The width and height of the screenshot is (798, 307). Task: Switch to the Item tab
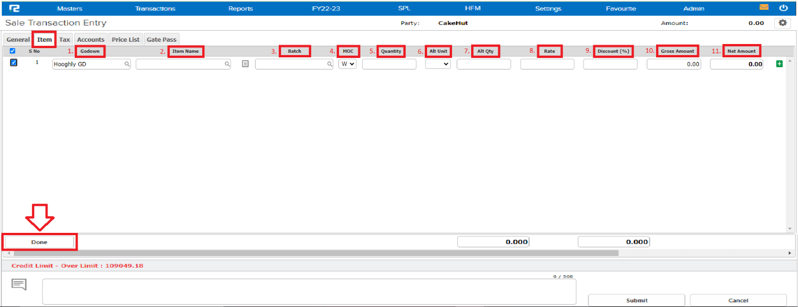pos(45,39)
